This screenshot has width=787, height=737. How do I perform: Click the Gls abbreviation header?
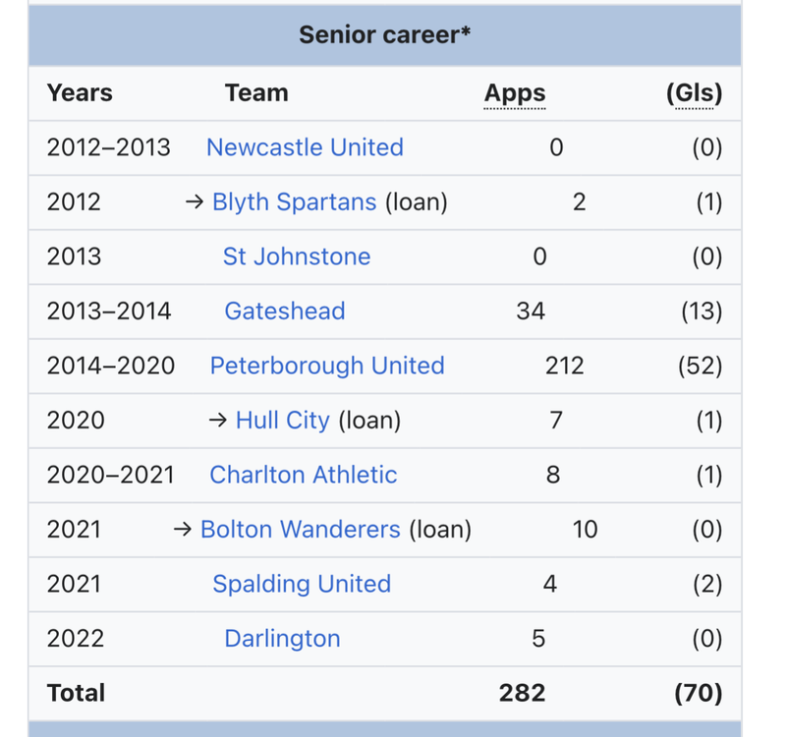click(694, 93)
